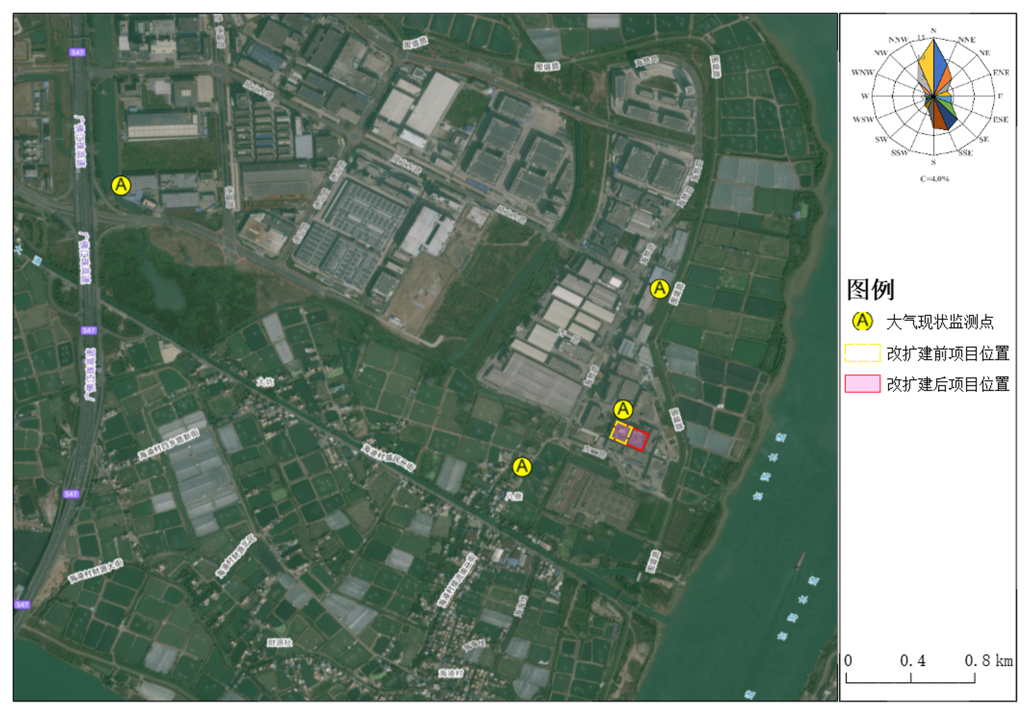Click the SSW direction label
The height and width of the screenshot is (711, 1028).
pos(899,153)
